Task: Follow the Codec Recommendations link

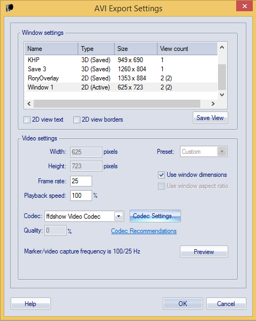Action: click(x=144, y=231)
